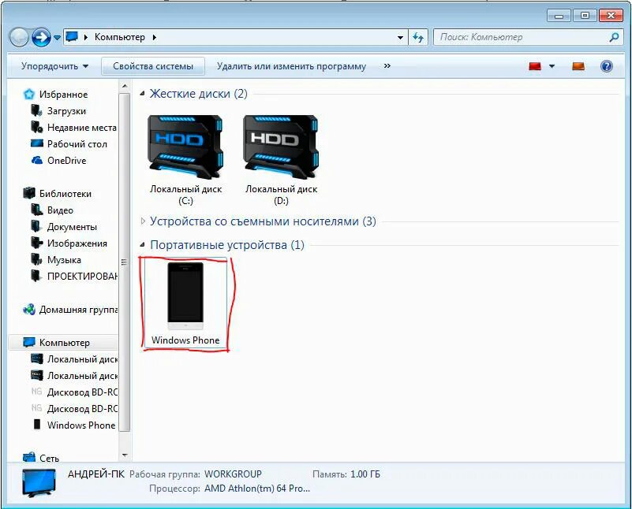The height and width of the screenshot is (509, 632).
Task: Open the Help icon
Action: (606, 66)
